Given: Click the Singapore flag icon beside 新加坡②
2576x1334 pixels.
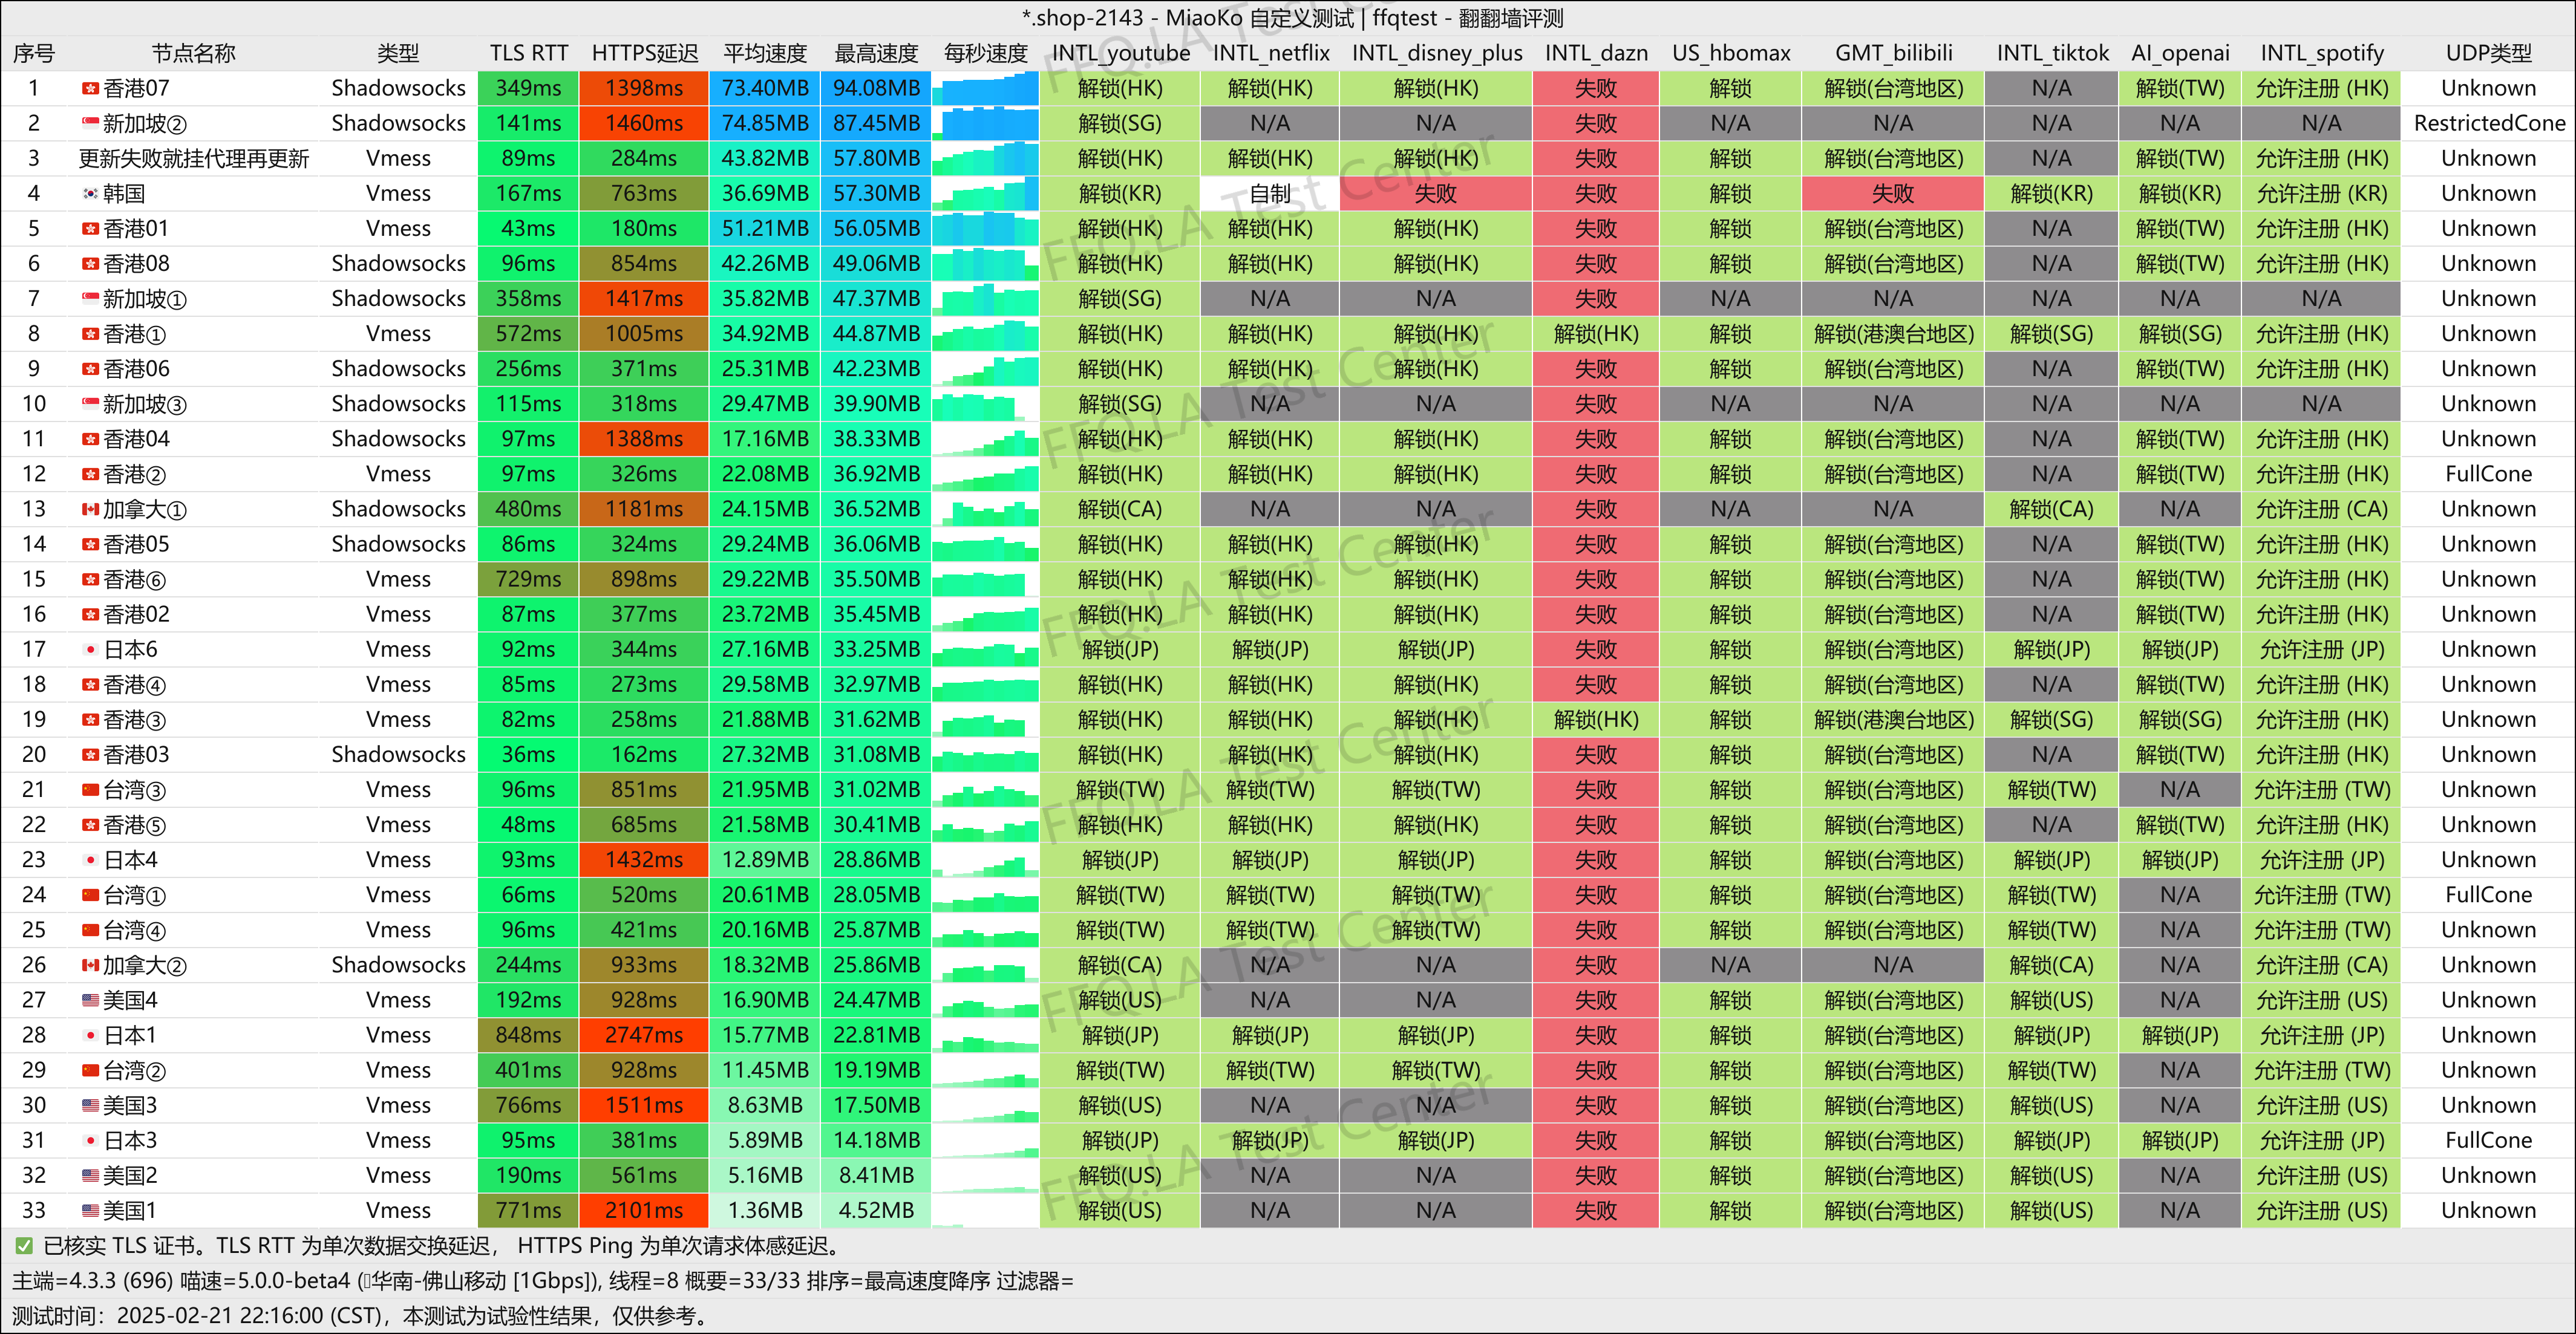Looking at the screenshot, I should click(90, 124).
